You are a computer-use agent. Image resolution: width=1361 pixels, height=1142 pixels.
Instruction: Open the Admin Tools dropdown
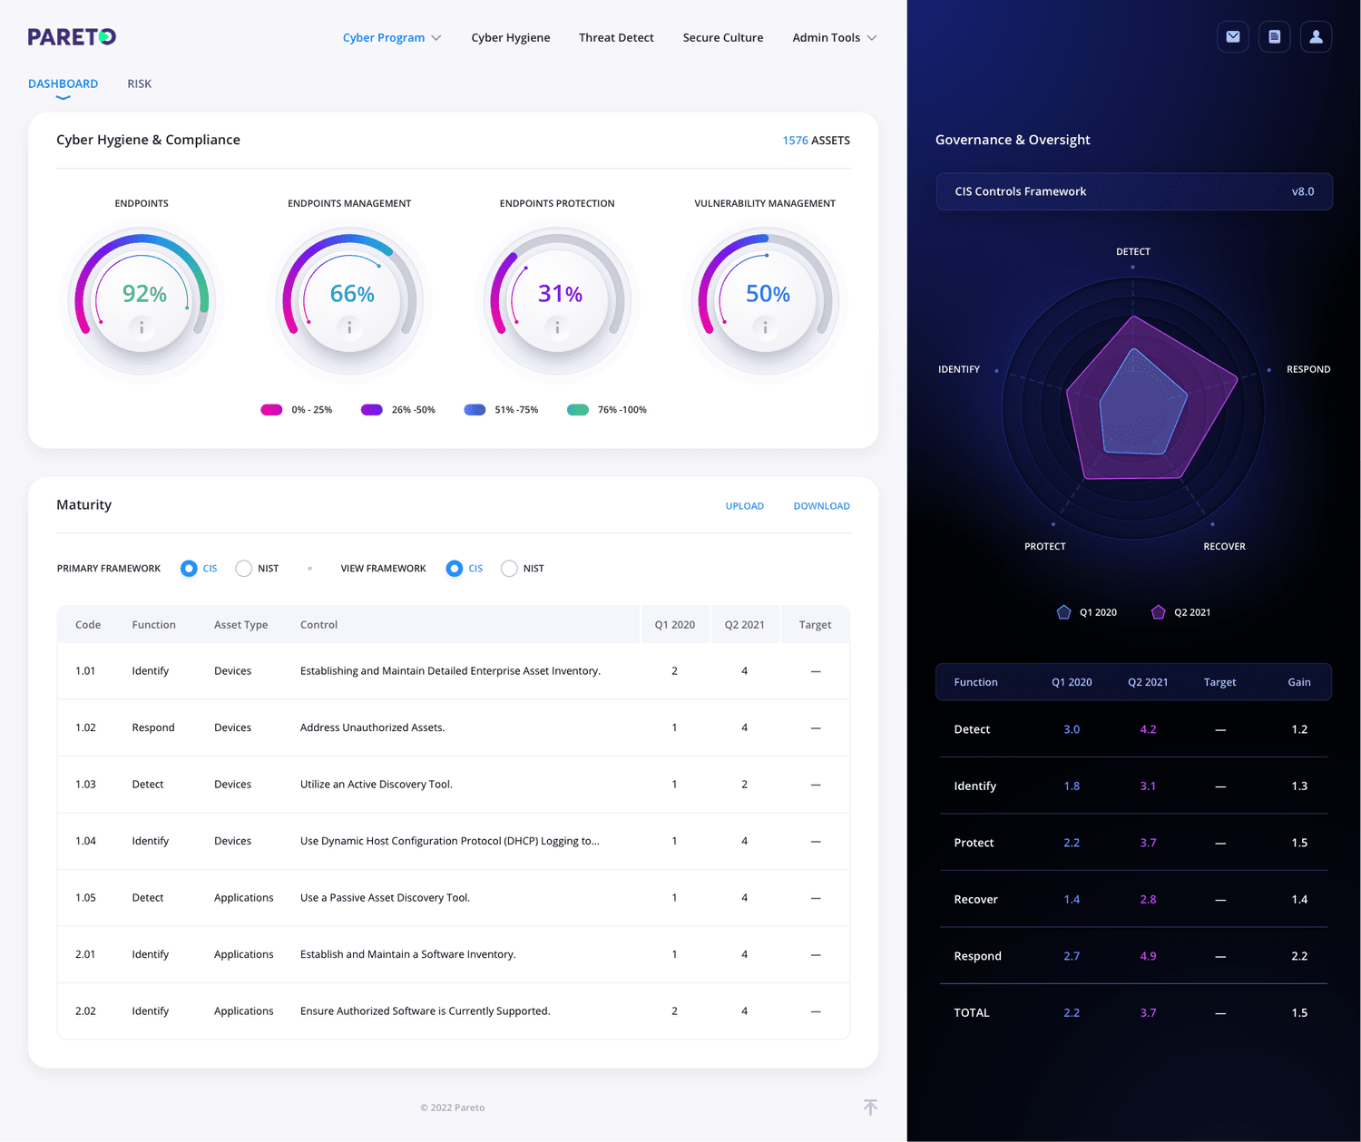pyautogui.click(x=833, y=37)
